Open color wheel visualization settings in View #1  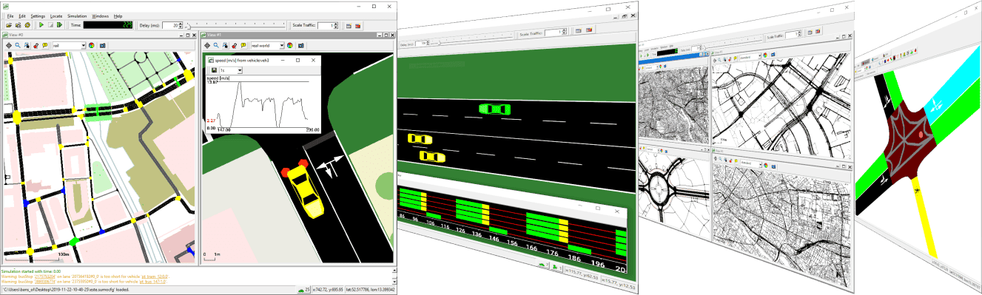[289, 45]
